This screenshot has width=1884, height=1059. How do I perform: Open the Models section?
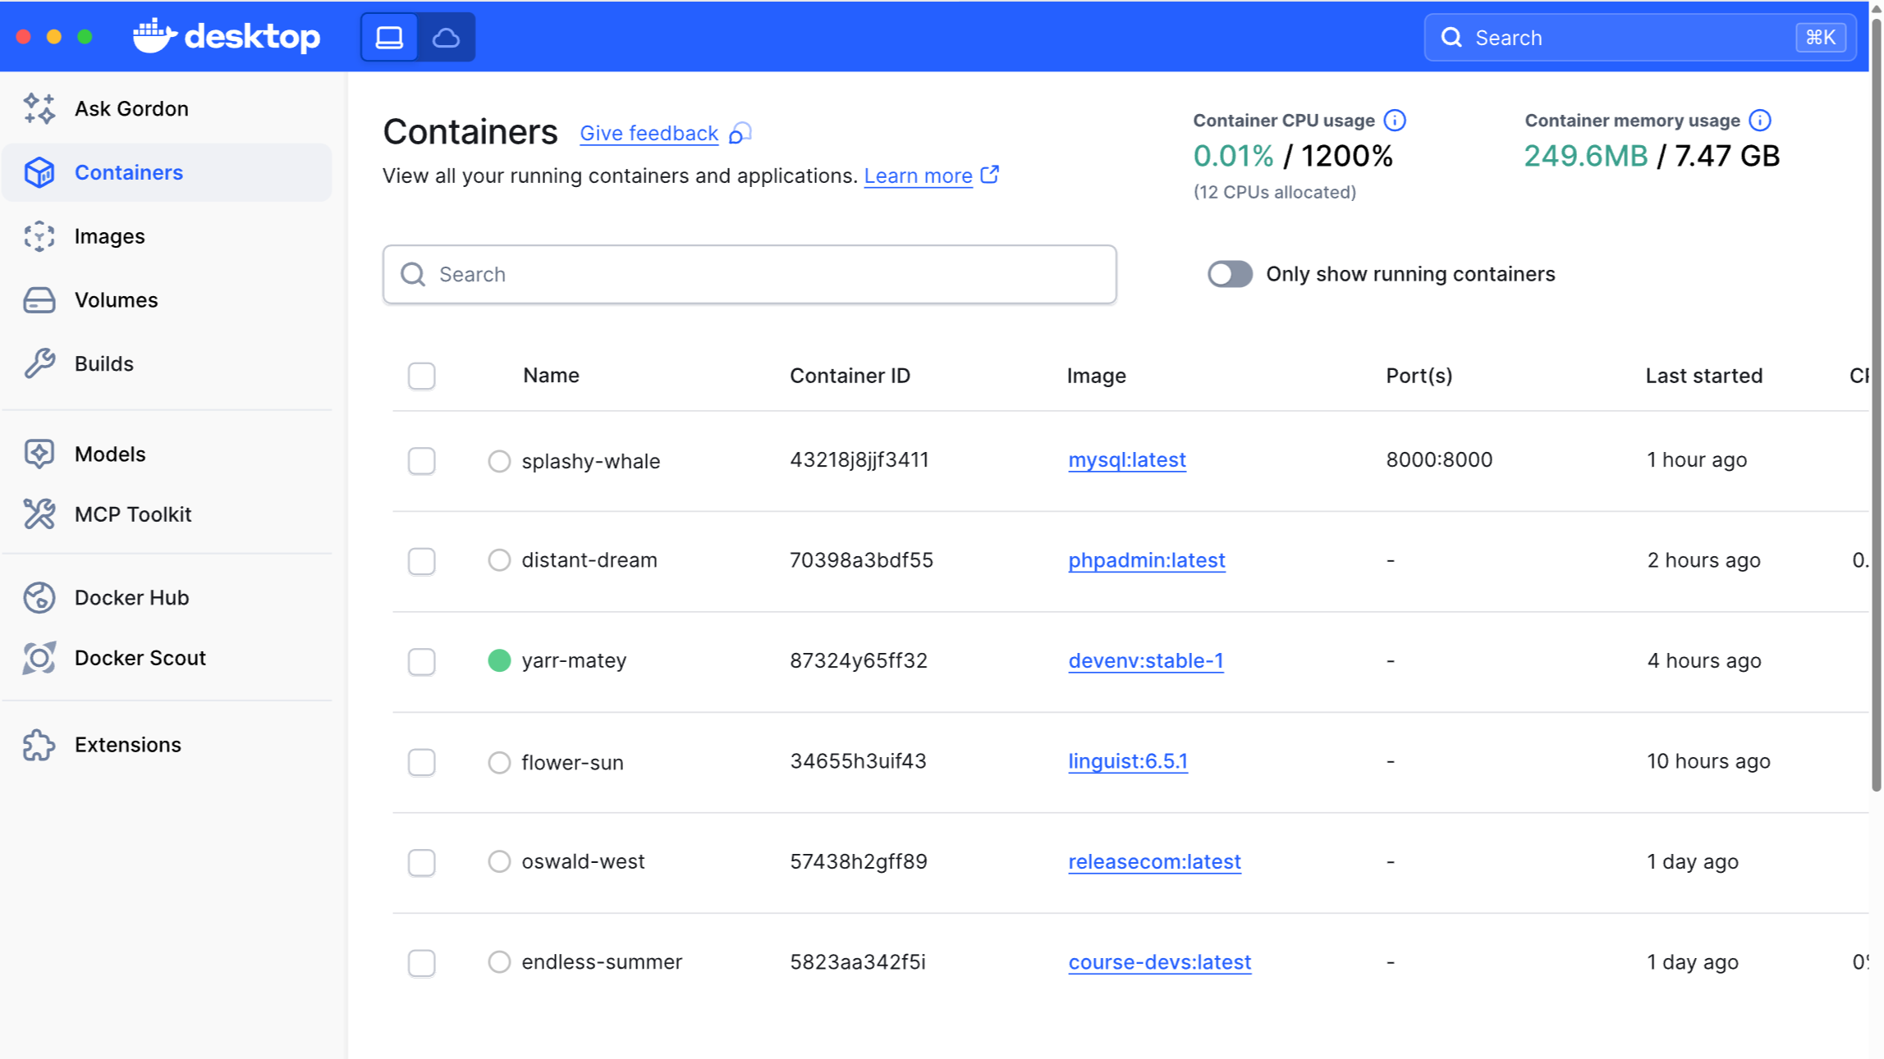109,454
